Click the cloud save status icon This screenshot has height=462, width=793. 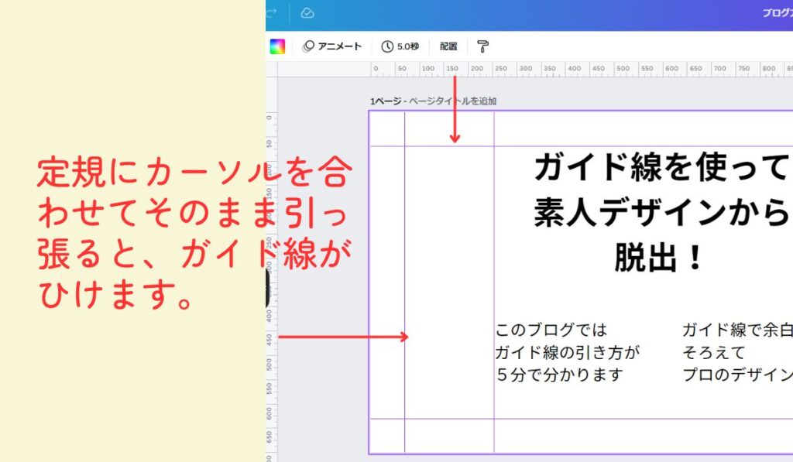307,12
